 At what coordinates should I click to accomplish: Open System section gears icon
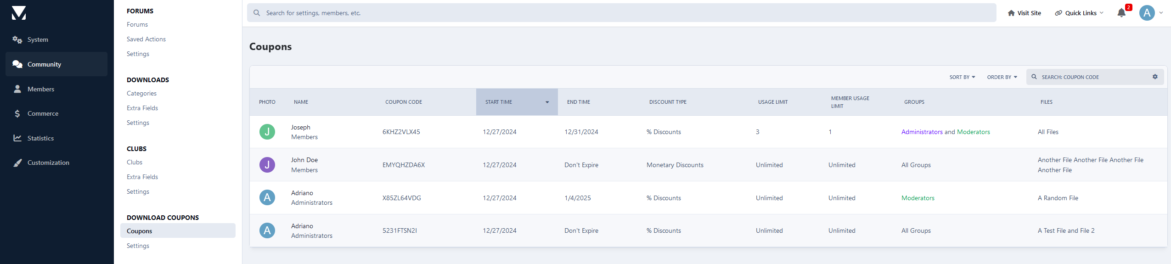pos(17,39)
